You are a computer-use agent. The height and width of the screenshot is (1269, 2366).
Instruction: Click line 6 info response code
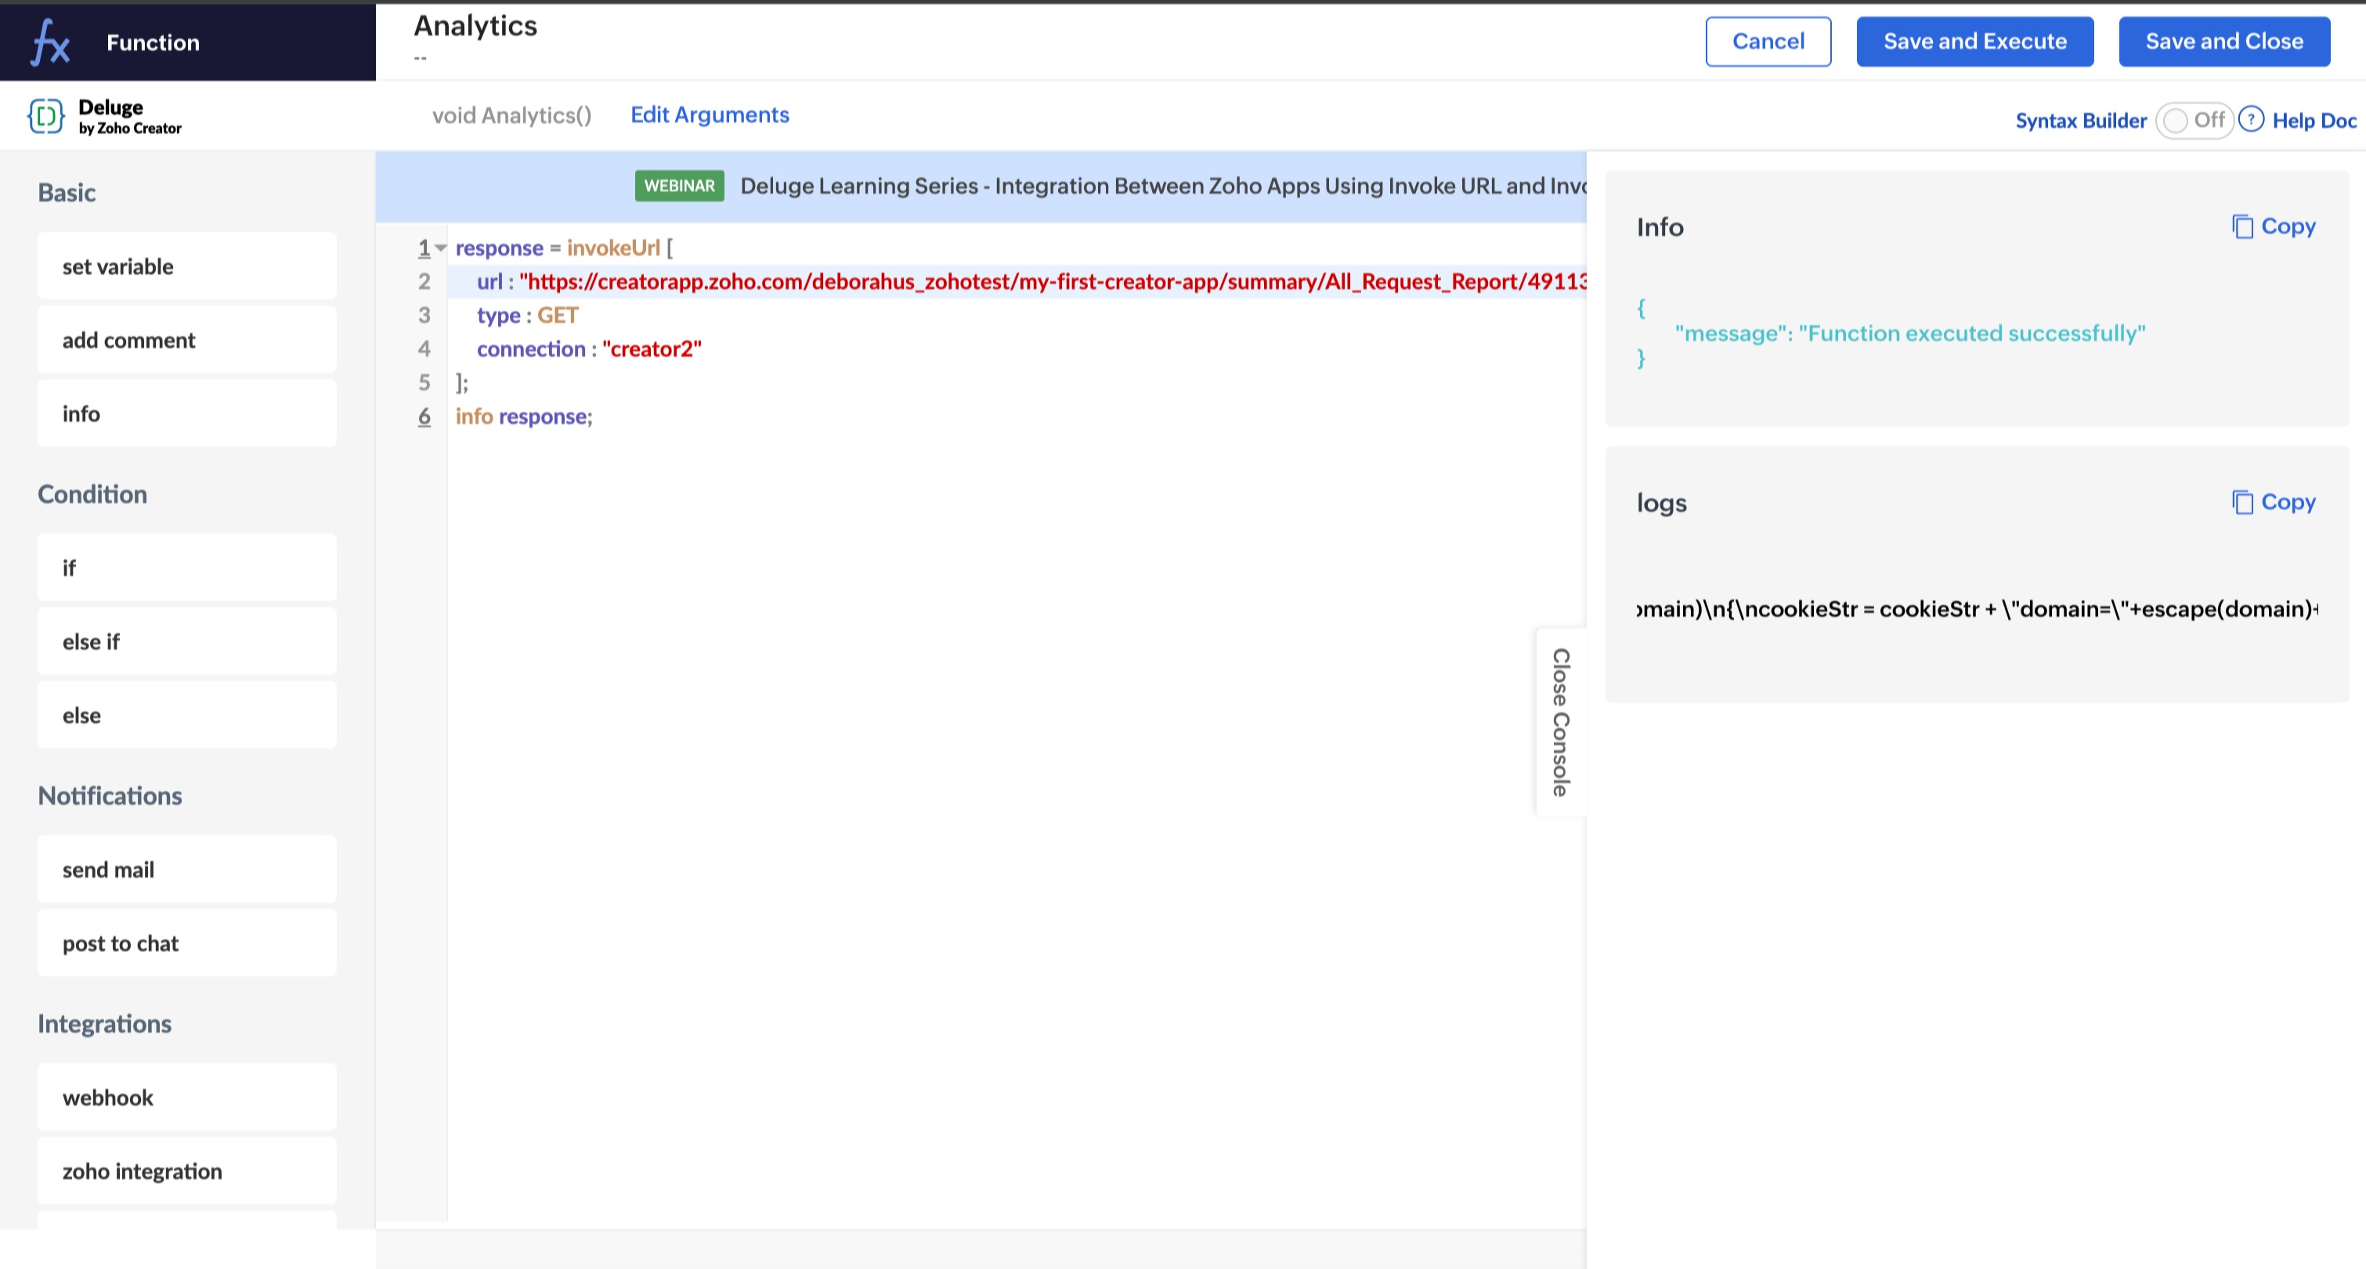pos(523,416)
